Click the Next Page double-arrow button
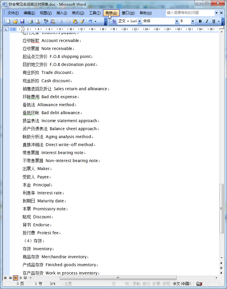This screenshot has width=227, height=289. point(221,273)
